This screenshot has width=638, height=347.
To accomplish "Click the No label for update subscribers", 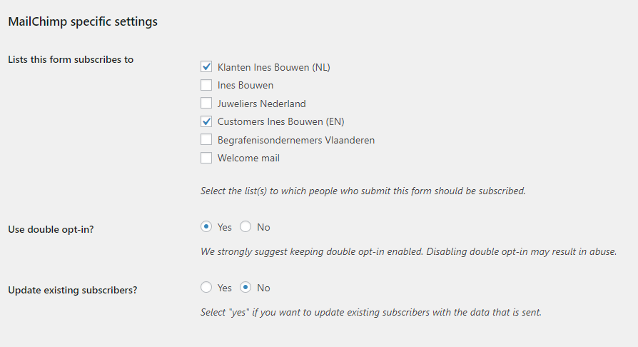I will (x=263, y=288).
